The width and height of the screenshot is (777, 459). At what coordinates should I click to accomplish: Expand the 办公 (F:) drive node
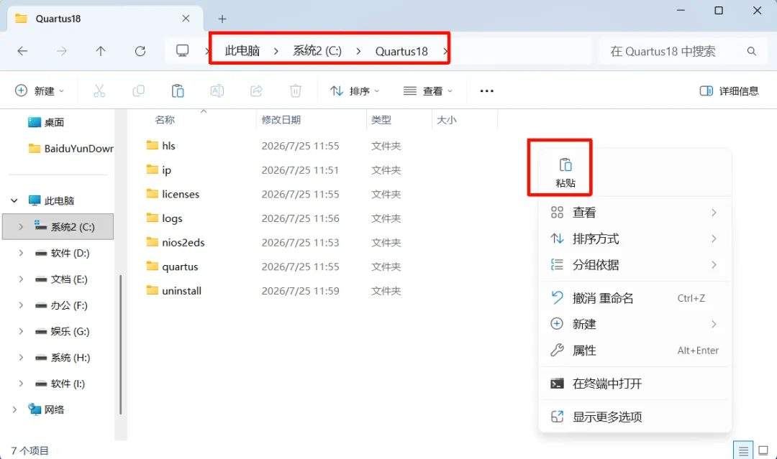pyautogui.click(x=21, y=306)
